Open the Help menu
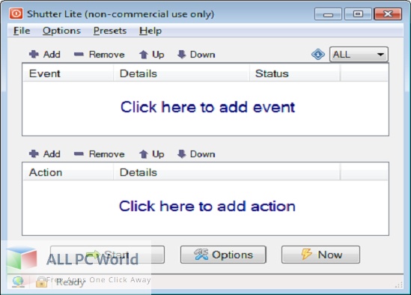The width and height of the screenshot is (411, 295). (150, 31)
